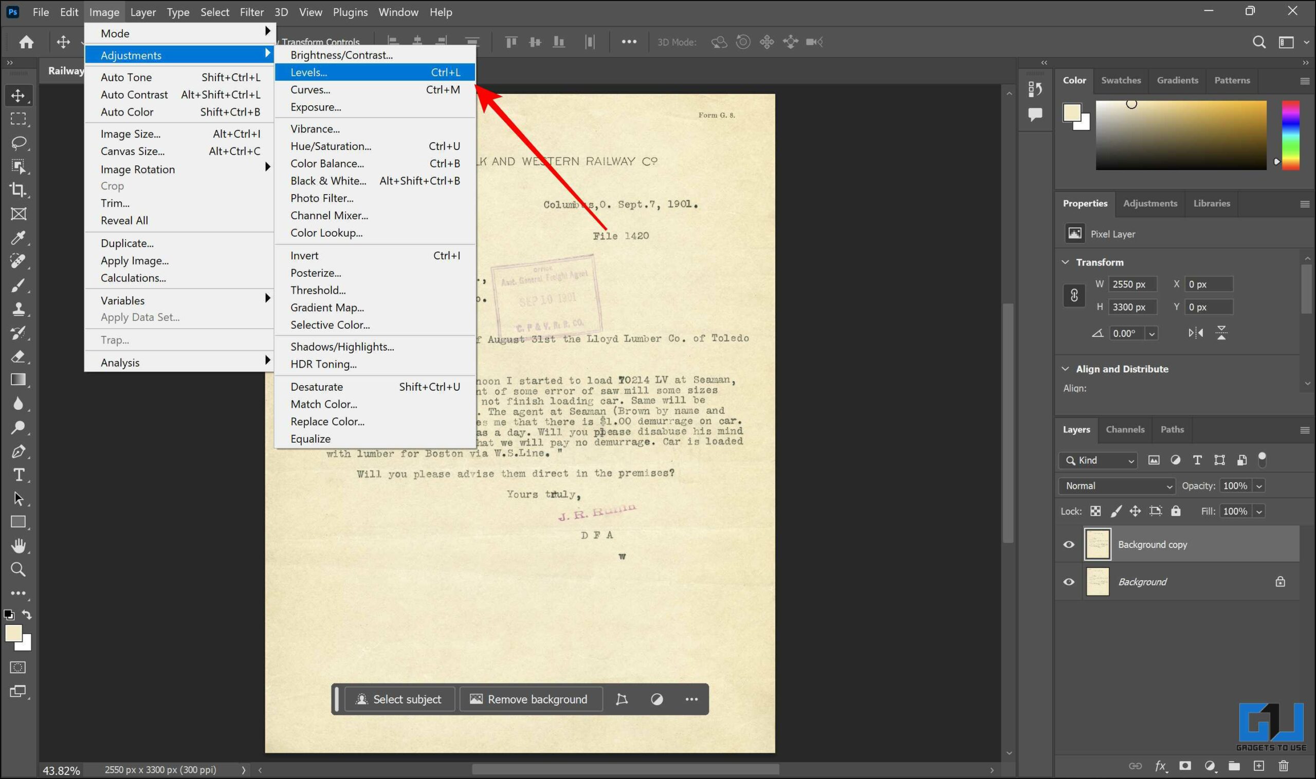This screenshot has height=779, width=1316.
Task: Toggle the layer filter on/off switch
Action: pos(1262,460)
